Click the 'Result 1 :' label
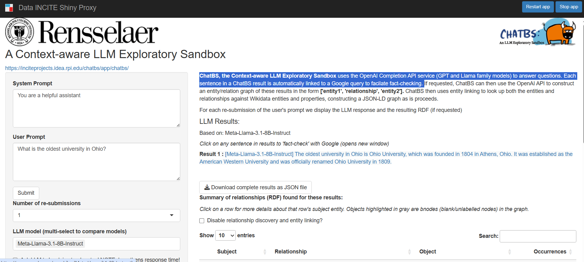584x262 pixels. pos(212,154)
